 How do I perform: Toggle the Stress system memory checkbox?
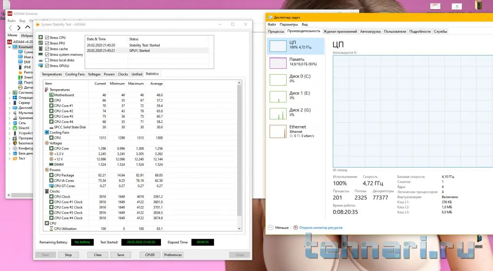click(x=47, y=55)
